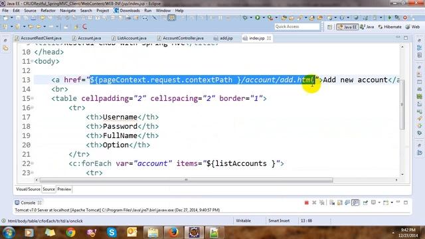The width and height of the screenshot is (425, 239).
Task: Open the Window menu
Action: 163,11
